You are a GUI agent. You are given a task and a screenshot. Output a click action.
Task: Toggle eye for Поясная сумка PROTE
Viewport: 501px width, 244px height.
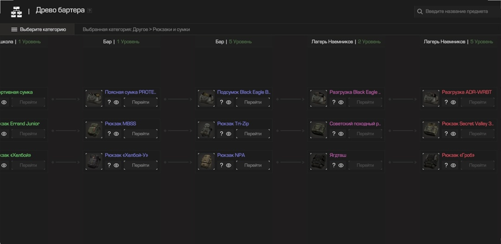click(116, 102)
